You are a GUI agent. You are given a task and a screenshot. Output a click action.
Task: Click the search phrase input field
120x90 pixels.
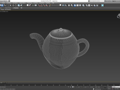pos(97,1)
